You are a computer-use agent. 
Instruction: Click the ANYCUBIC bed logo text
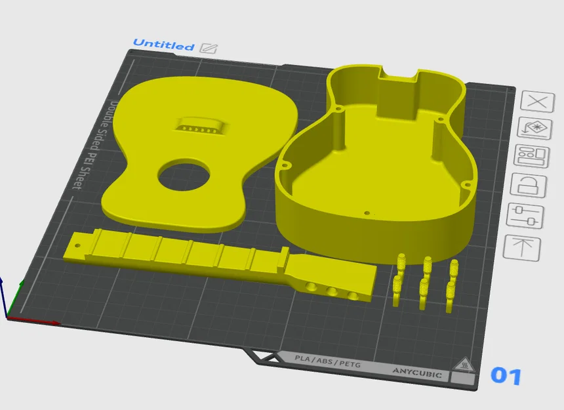point(417,373)
